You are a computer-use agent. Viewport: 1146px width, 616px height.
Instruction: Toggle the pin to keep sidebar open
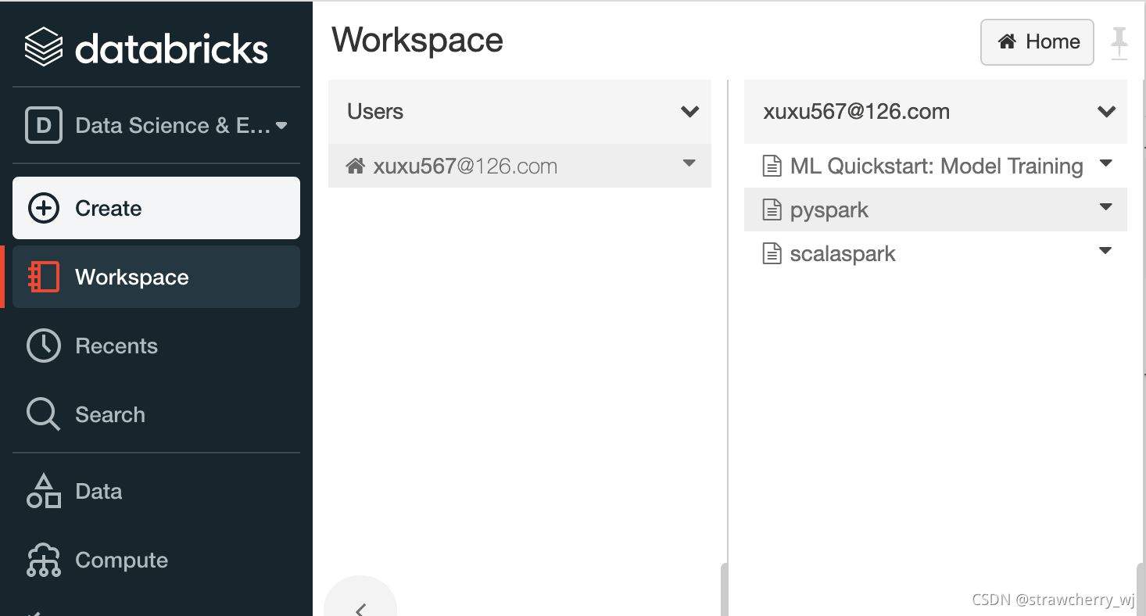[x=1121, y=42]
